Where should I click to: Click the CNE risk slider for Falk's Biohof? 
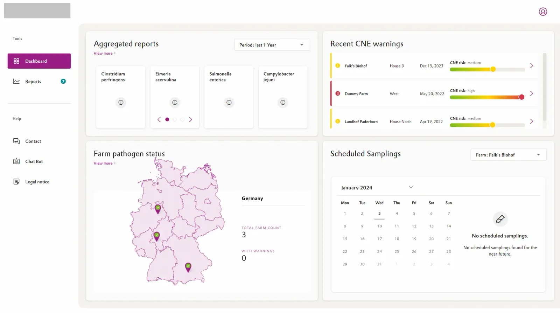coord(487,69)
